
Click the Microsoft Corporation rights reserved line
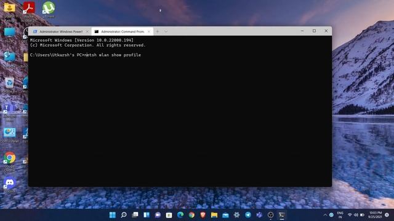point(87,45)
